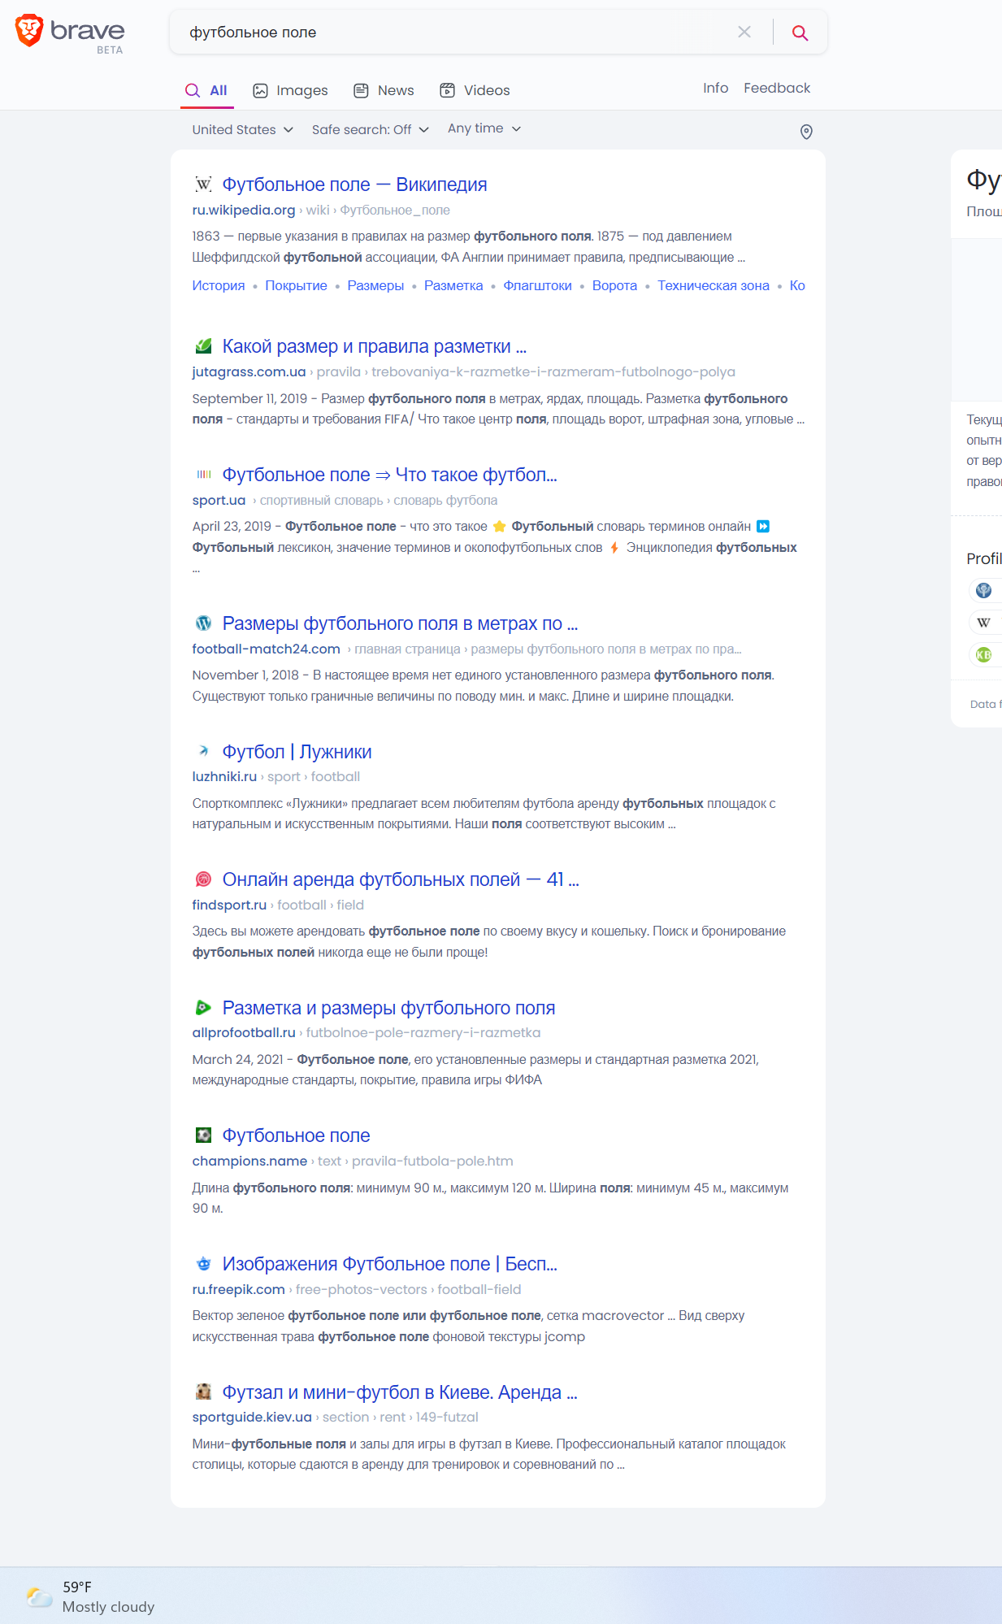The width and height of the screenshot is (1002, 1624).
Task: Open Какой размер и правила разметки result
Action: (x=375, y=346)
